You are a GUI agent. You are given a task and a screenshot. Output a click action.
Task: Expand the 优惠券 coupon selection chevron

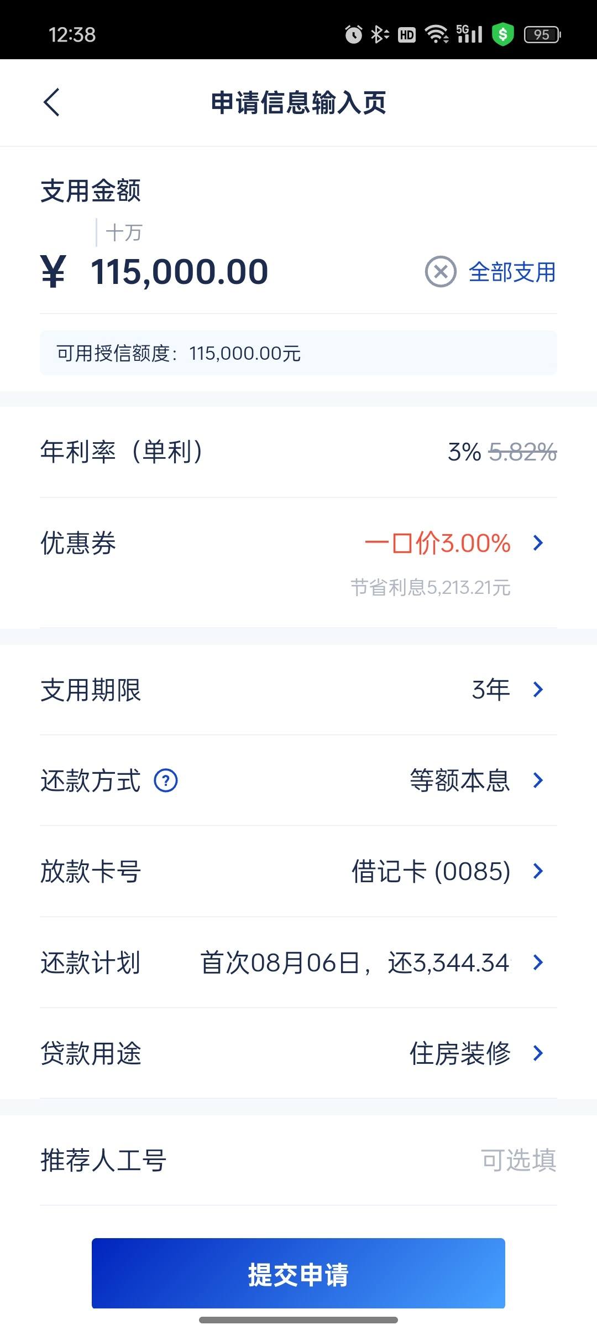pos(538,543)
